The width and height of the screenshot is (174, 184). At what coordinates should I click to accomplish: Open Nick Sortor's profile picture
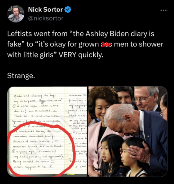coord(15,14)
